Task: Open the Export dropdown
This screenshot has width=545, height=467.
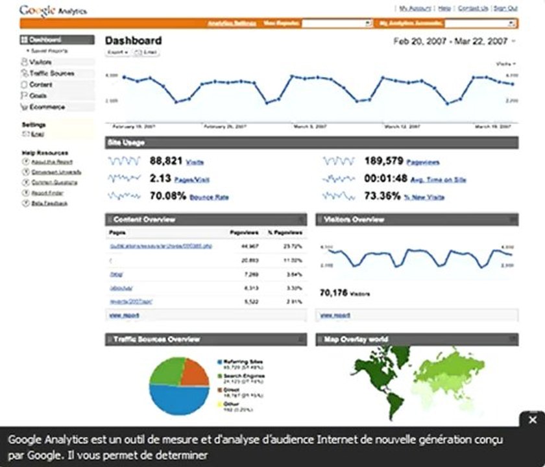Action: pyautogui.click(x=118, y=52)
